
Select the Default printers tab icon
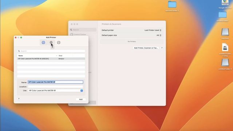coord(43,43)
